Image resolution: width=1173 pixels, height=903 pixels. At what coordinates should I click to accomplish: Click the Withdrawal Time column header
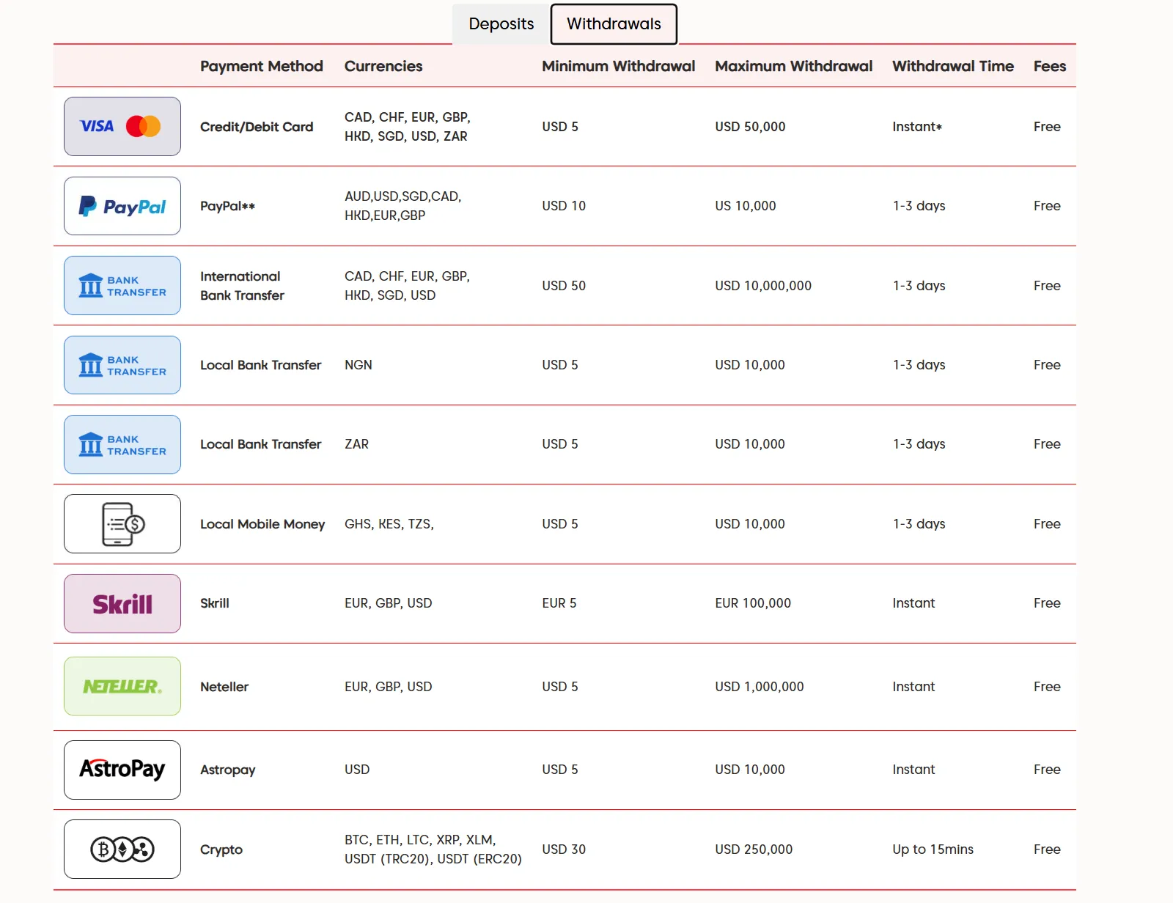click(953, 66)
